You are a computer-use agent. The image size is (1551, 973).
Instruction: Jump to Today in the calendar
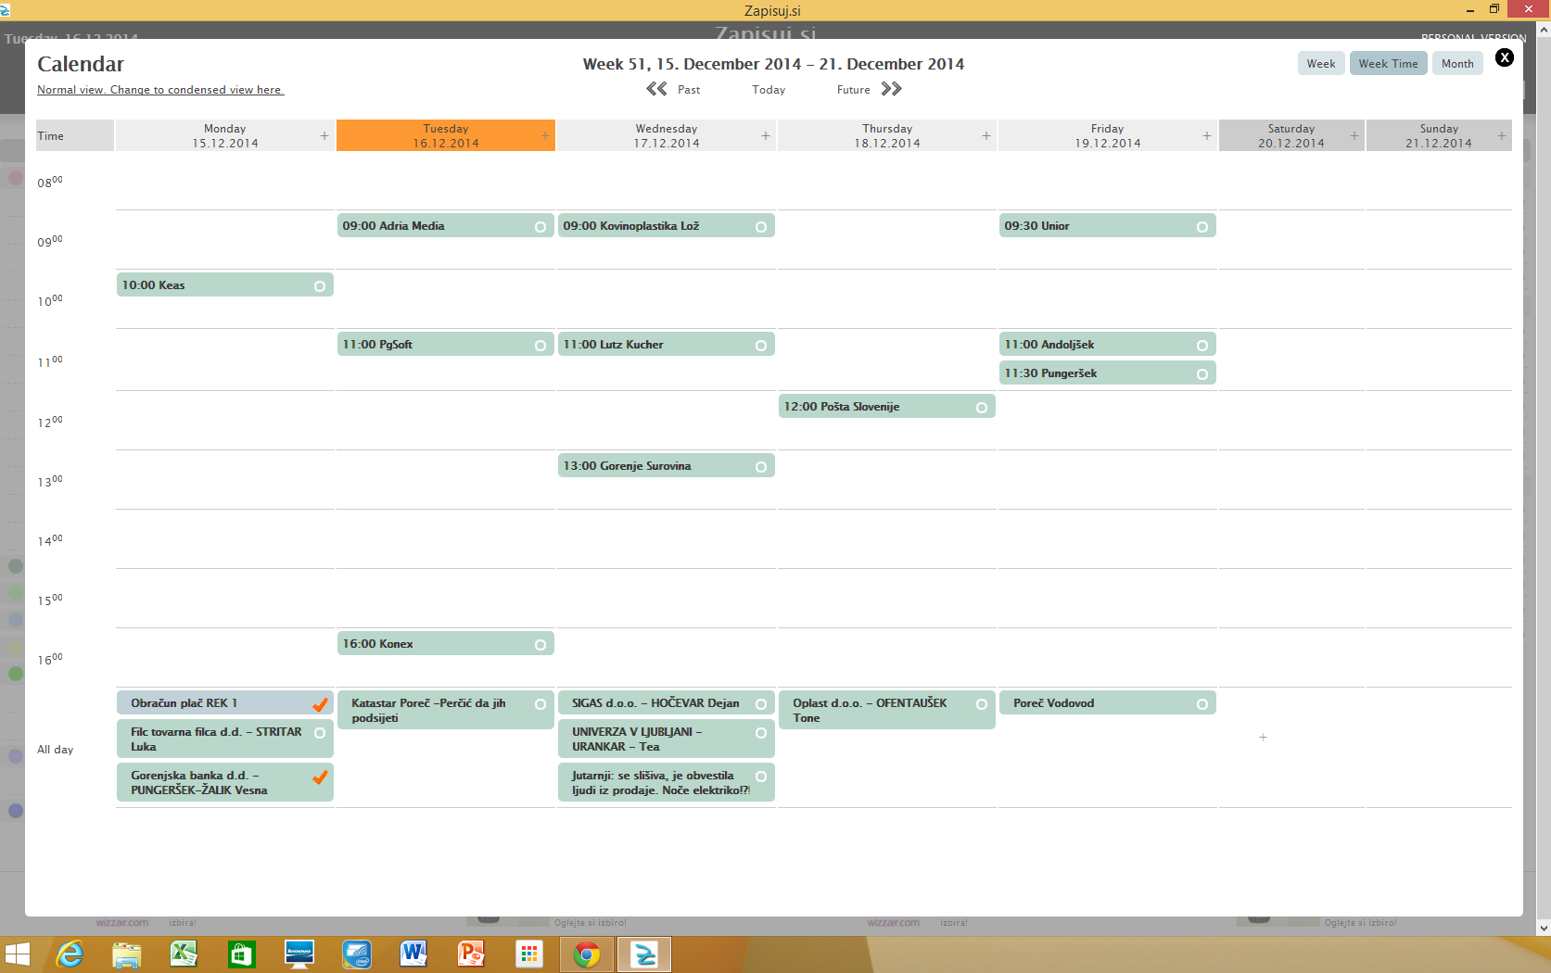pos(769,90)
